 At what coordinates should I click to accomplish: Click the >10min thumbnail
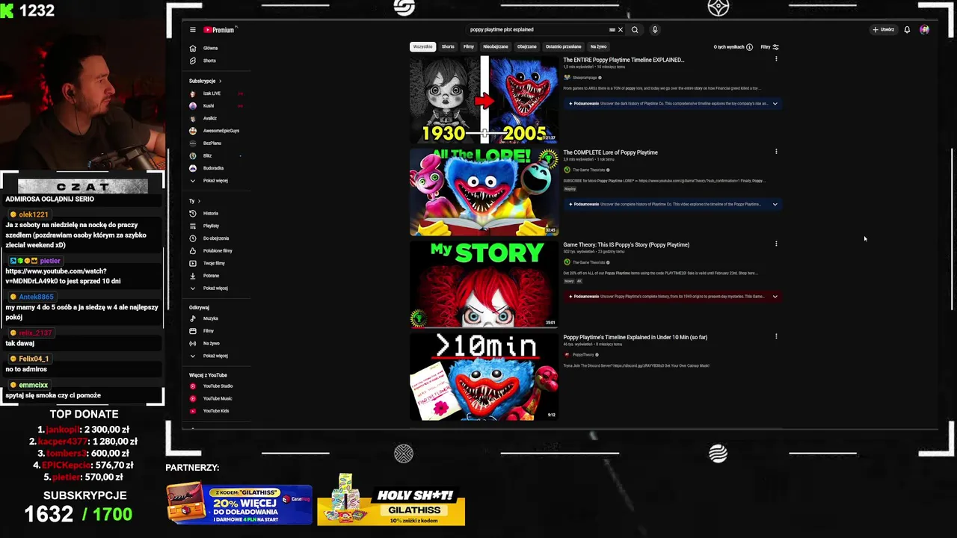coord(484,377)
